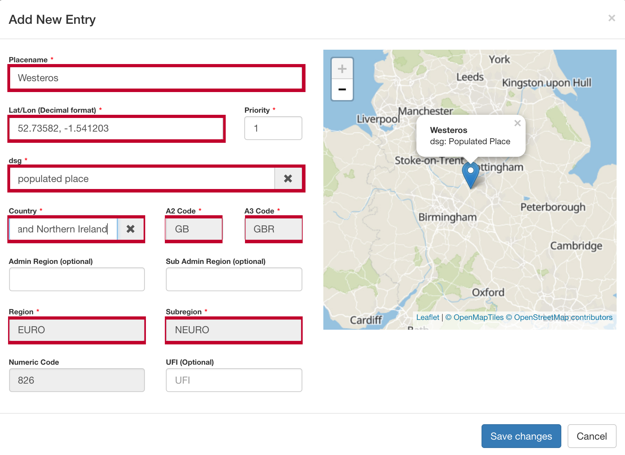This screenshot has width=625, height=455.
Task: Click the Admin Region text box
Action: click(77, 279)
